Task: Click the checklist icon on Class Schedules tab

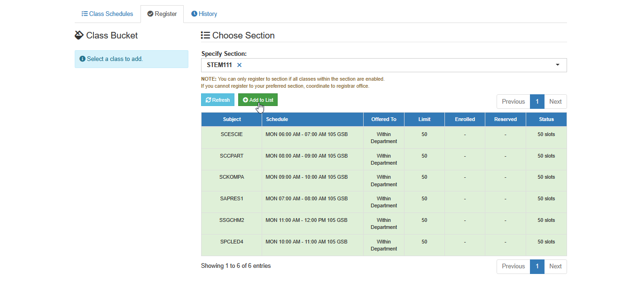Action: coord(85,14)
